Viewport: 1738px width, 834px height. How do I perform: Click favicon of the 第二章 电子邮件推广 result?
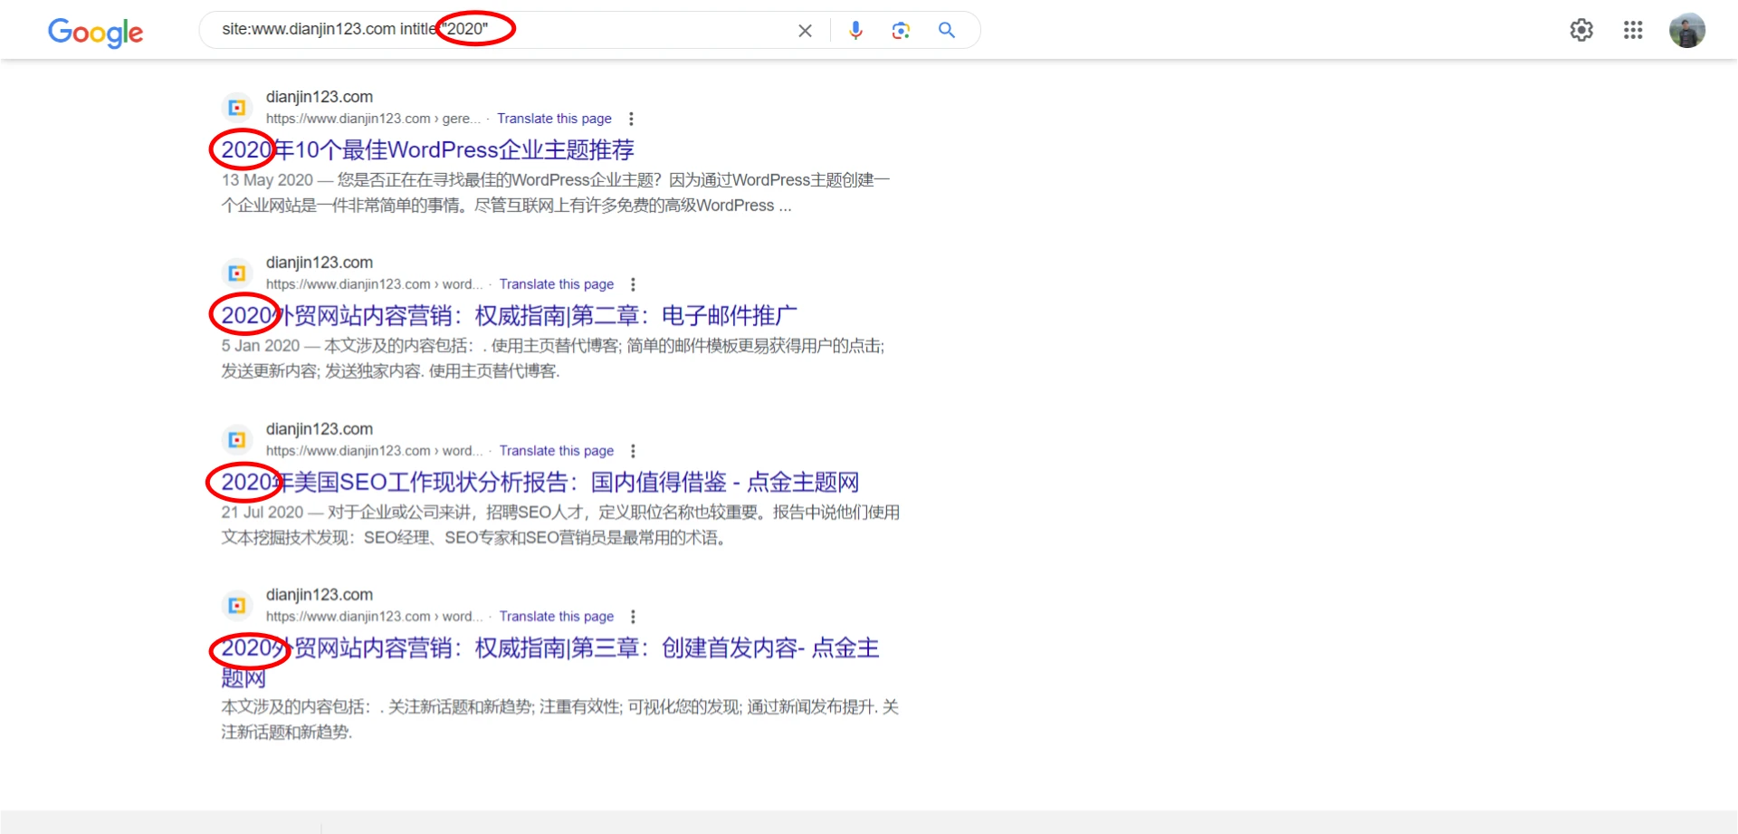click(237, 273)
